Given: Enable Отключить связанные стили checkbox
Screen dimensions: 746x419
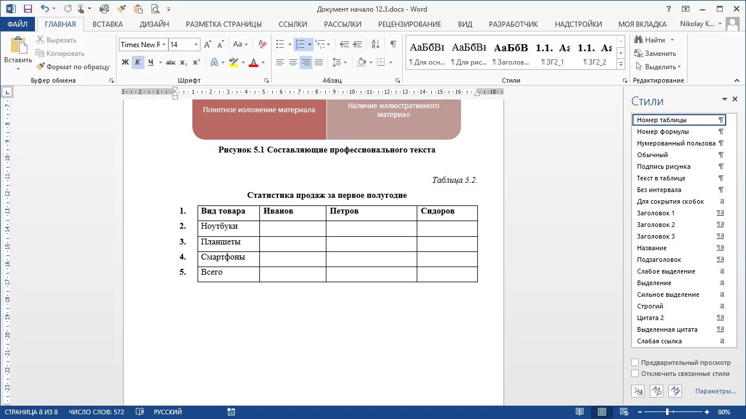Looking at the screenshot, I should [x=635, y=374].
